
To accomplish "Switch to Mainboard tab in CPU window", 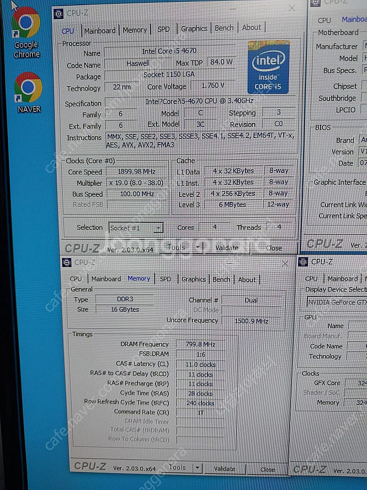I will point(100,30).
